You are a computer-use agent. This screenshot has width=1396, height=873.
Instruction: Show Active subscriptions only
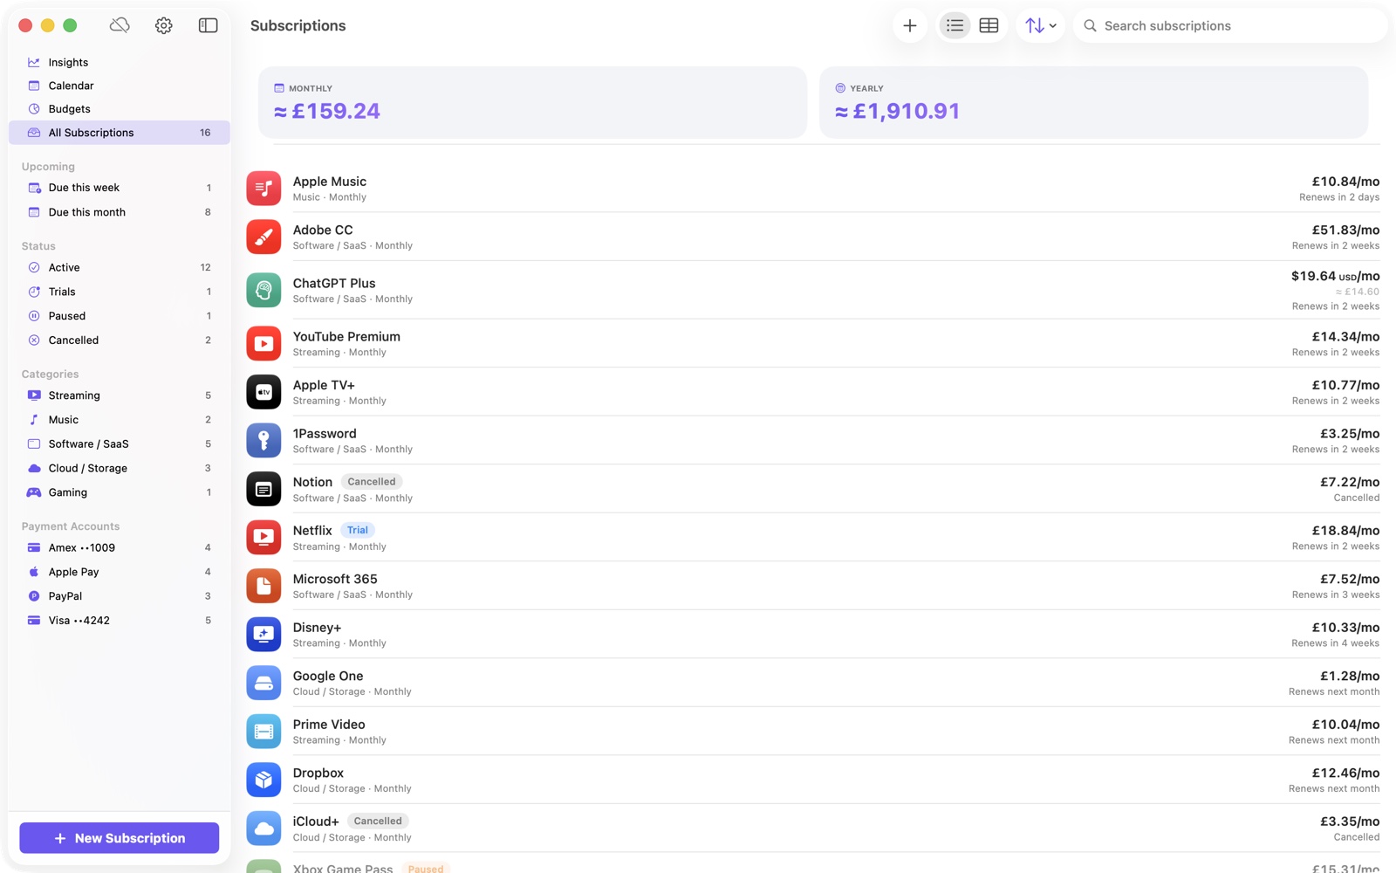pos(120,267)
